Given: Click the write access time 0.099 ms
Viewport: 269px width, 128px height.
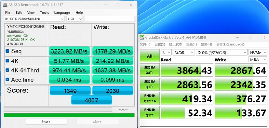Looking at the screenshot, I should point(113,80).
